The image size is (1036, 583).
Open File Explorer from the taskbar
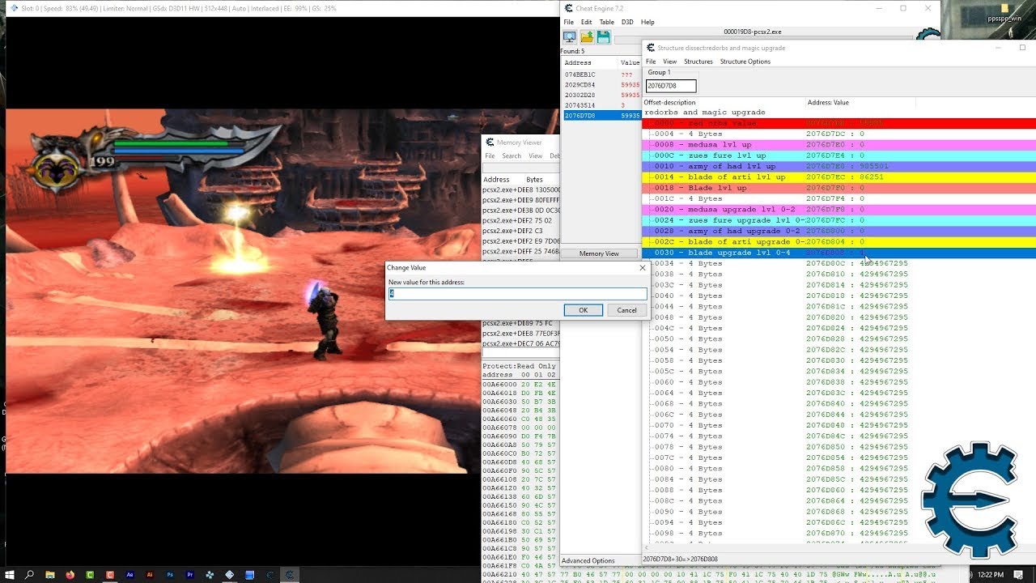tap(50, 575)
